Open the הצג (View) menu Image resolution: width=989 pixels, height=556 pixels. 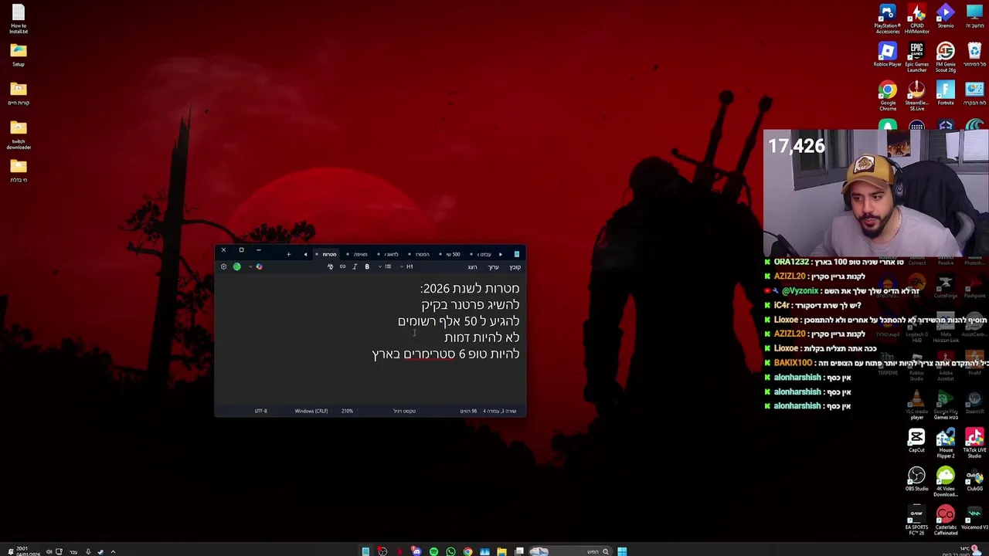tap(472, 267)
